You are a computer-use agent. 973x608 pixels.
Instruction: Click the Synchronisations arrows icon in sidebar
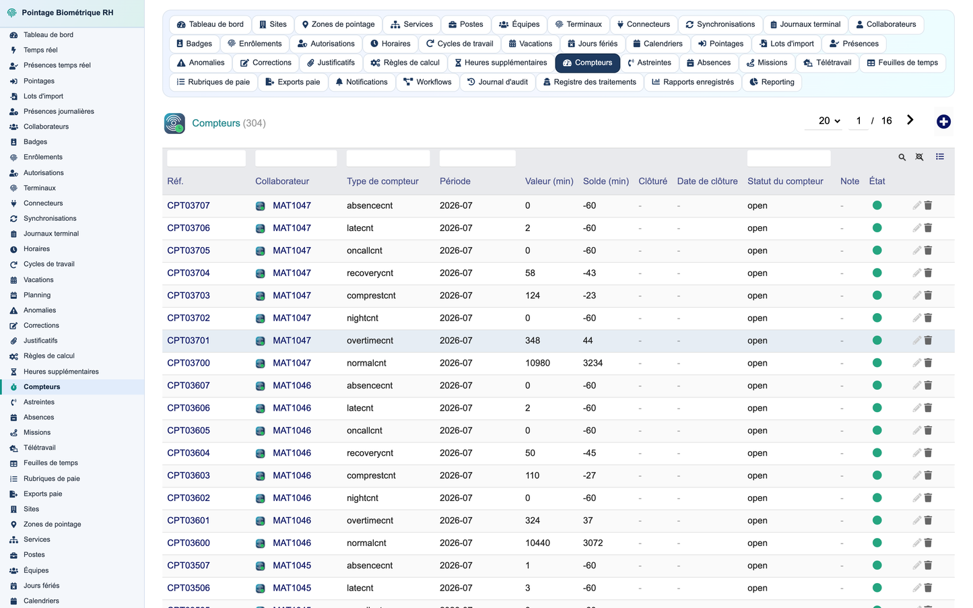coord(13,219)
